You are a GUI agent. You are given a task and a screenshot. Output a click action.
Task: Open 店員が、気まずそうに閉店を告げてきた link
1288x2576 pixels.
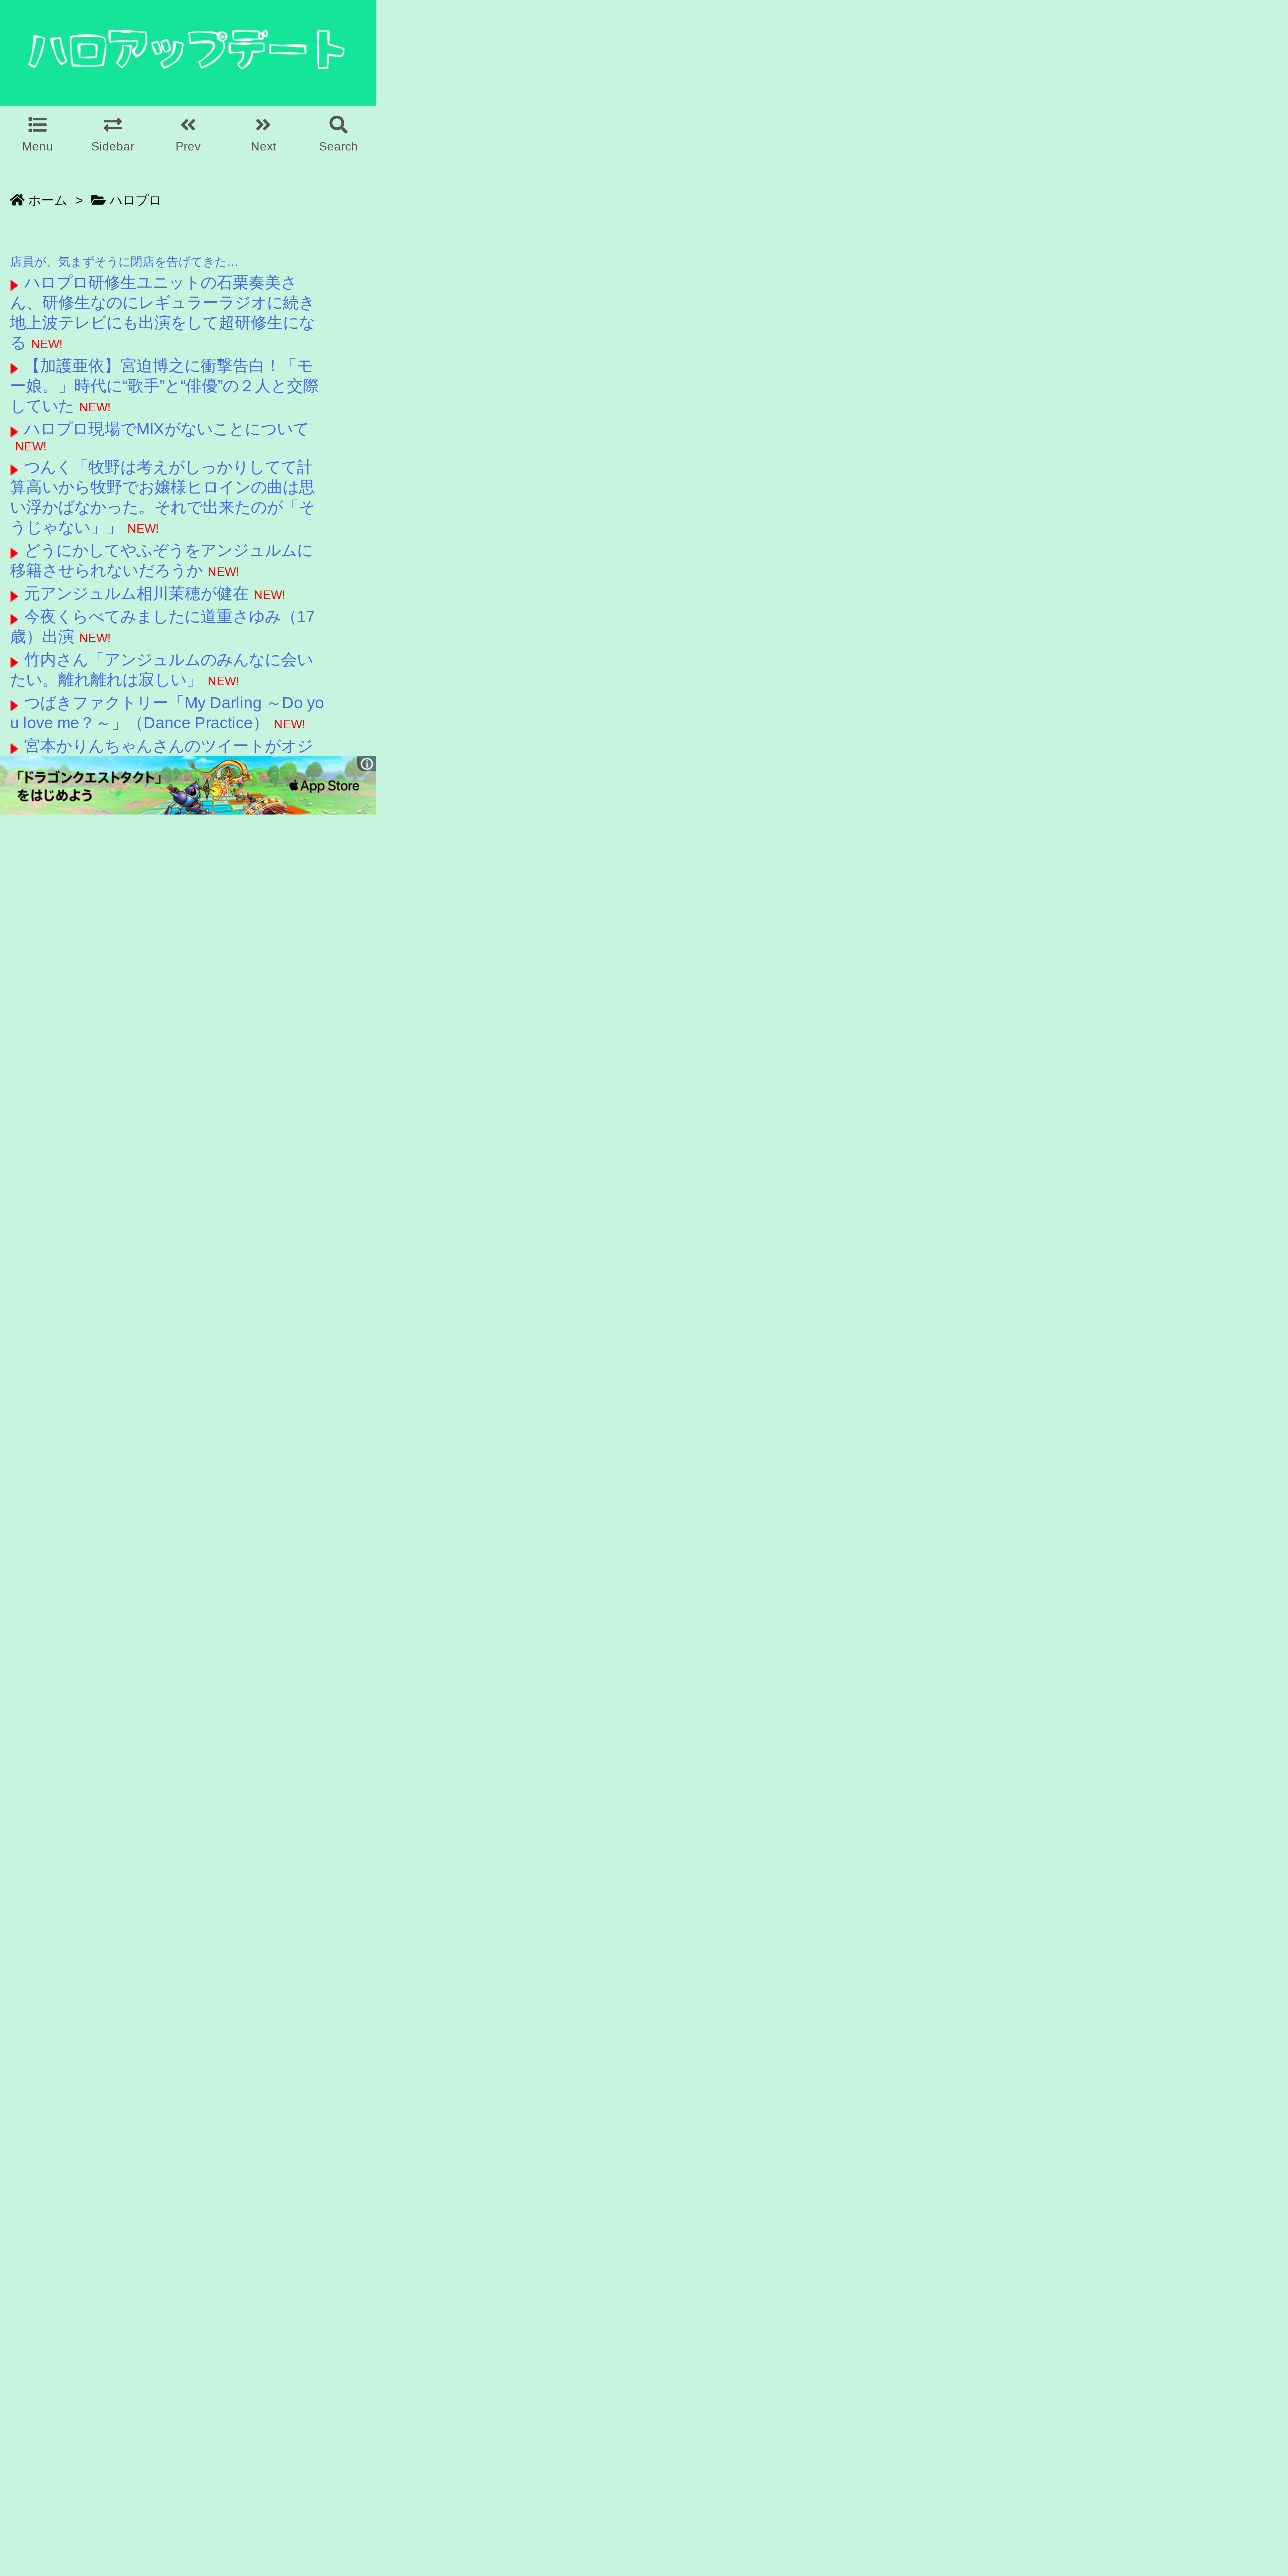tap(124, 262)
